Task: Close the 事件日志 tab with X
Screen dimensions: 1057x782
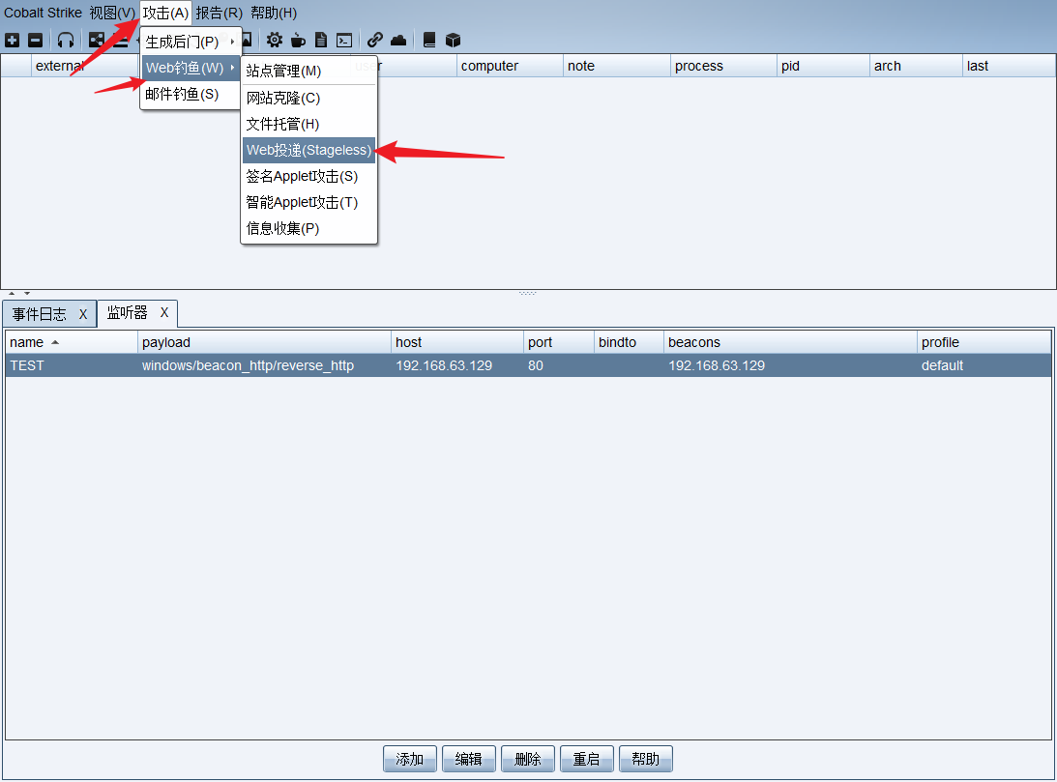Action: pos(83,314)
